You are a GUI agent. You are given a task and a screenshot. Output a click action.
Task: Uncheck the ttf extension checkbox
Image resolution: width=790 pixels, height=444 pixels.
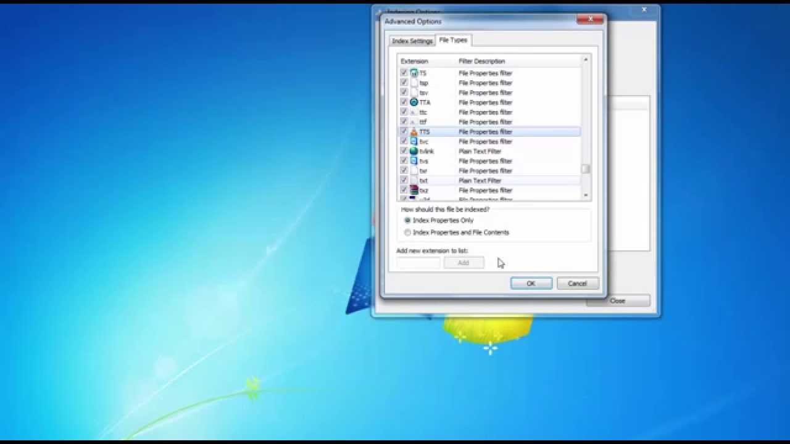pos(404,122)
